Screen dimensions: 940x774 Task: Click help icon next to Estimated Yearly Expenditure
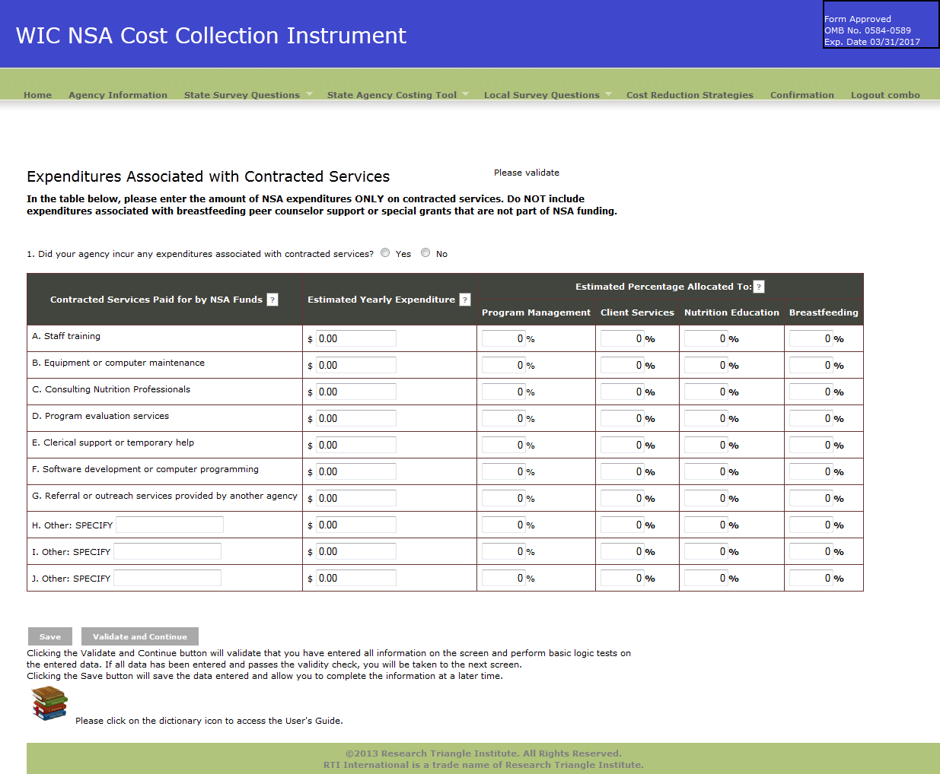click(465, 300)
